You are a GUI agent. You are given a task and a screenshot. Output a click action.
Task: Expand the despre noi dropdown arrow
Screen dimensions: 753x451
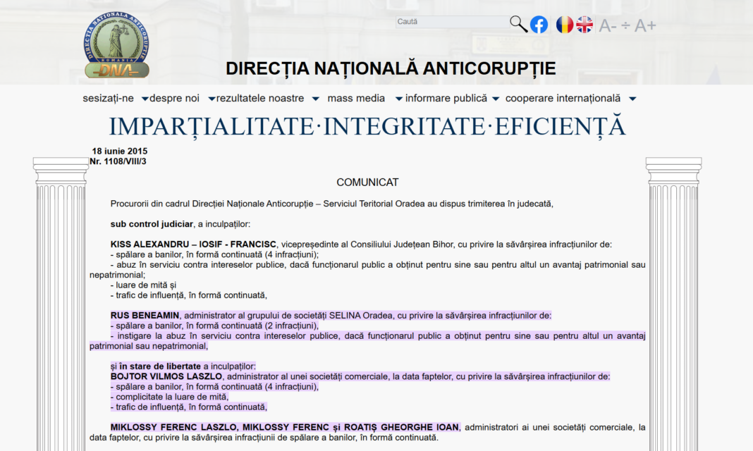pos(212,99)
